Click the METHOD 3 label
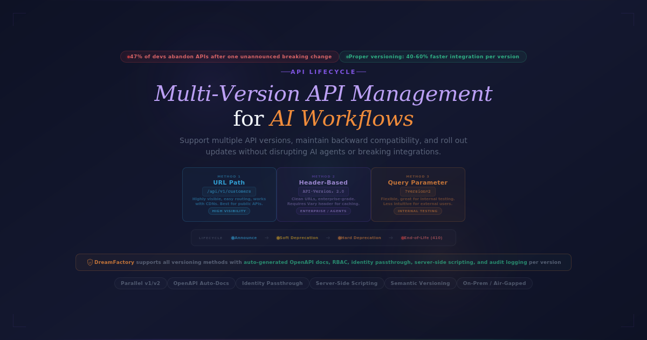 [418, 176]
